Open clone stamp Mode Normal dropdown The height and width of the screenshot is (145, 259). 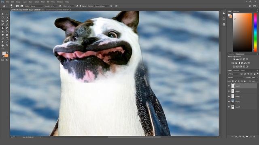pos(37,6)
